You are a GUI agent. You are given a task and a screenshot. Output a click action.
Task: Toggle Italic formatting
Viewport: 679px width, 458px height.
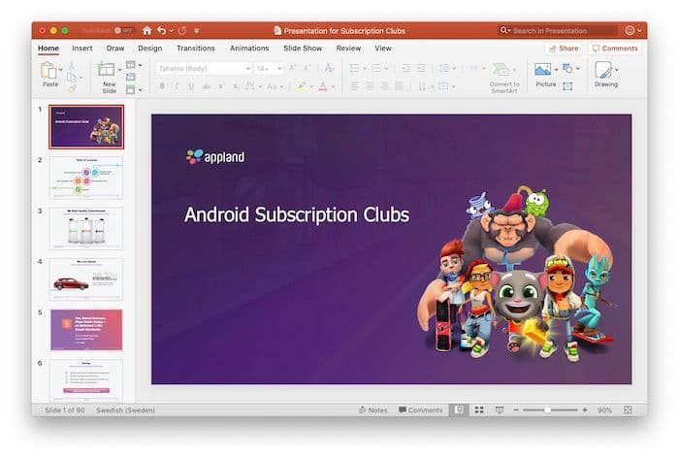pyautogui.click(x=177, y=86)
